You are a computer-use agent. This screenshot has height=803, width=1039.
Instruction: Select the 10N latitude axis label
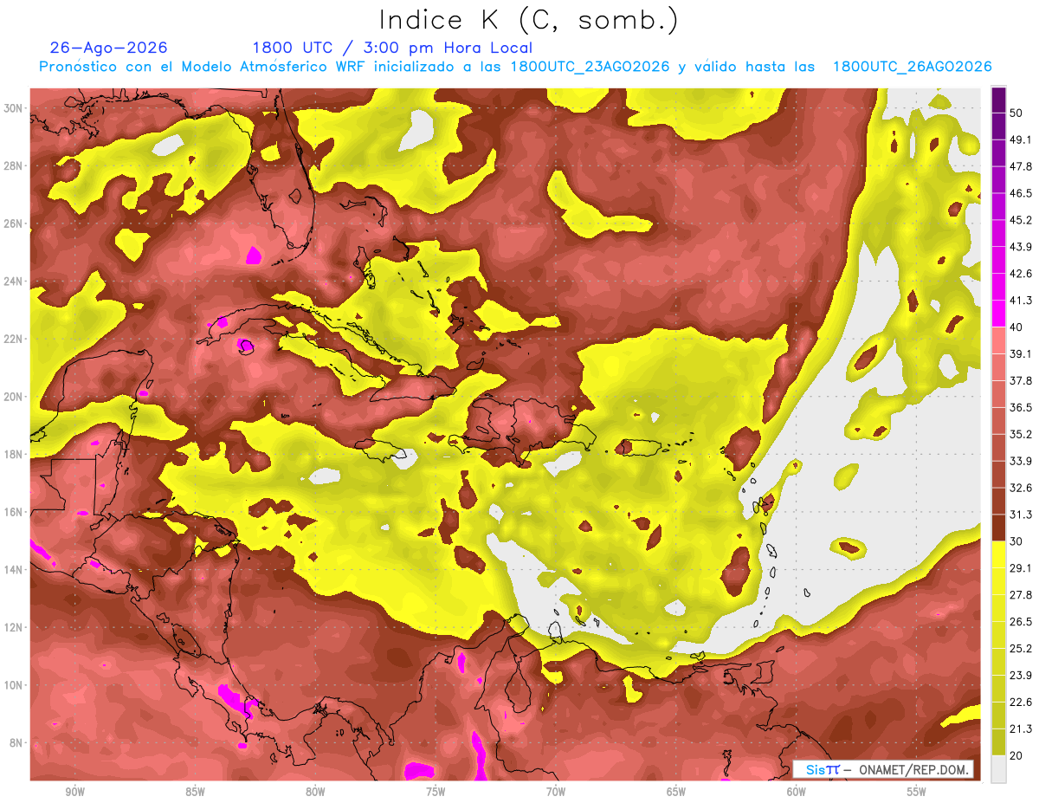15,685
